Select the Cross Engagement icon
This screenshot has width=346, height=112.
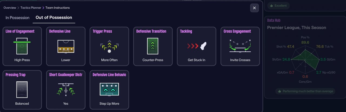tap(240, 46)
